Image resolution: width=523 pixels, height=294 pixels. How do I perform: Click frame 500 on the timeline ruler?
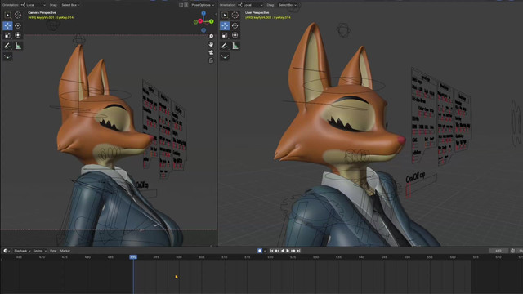tap(179, 257)
